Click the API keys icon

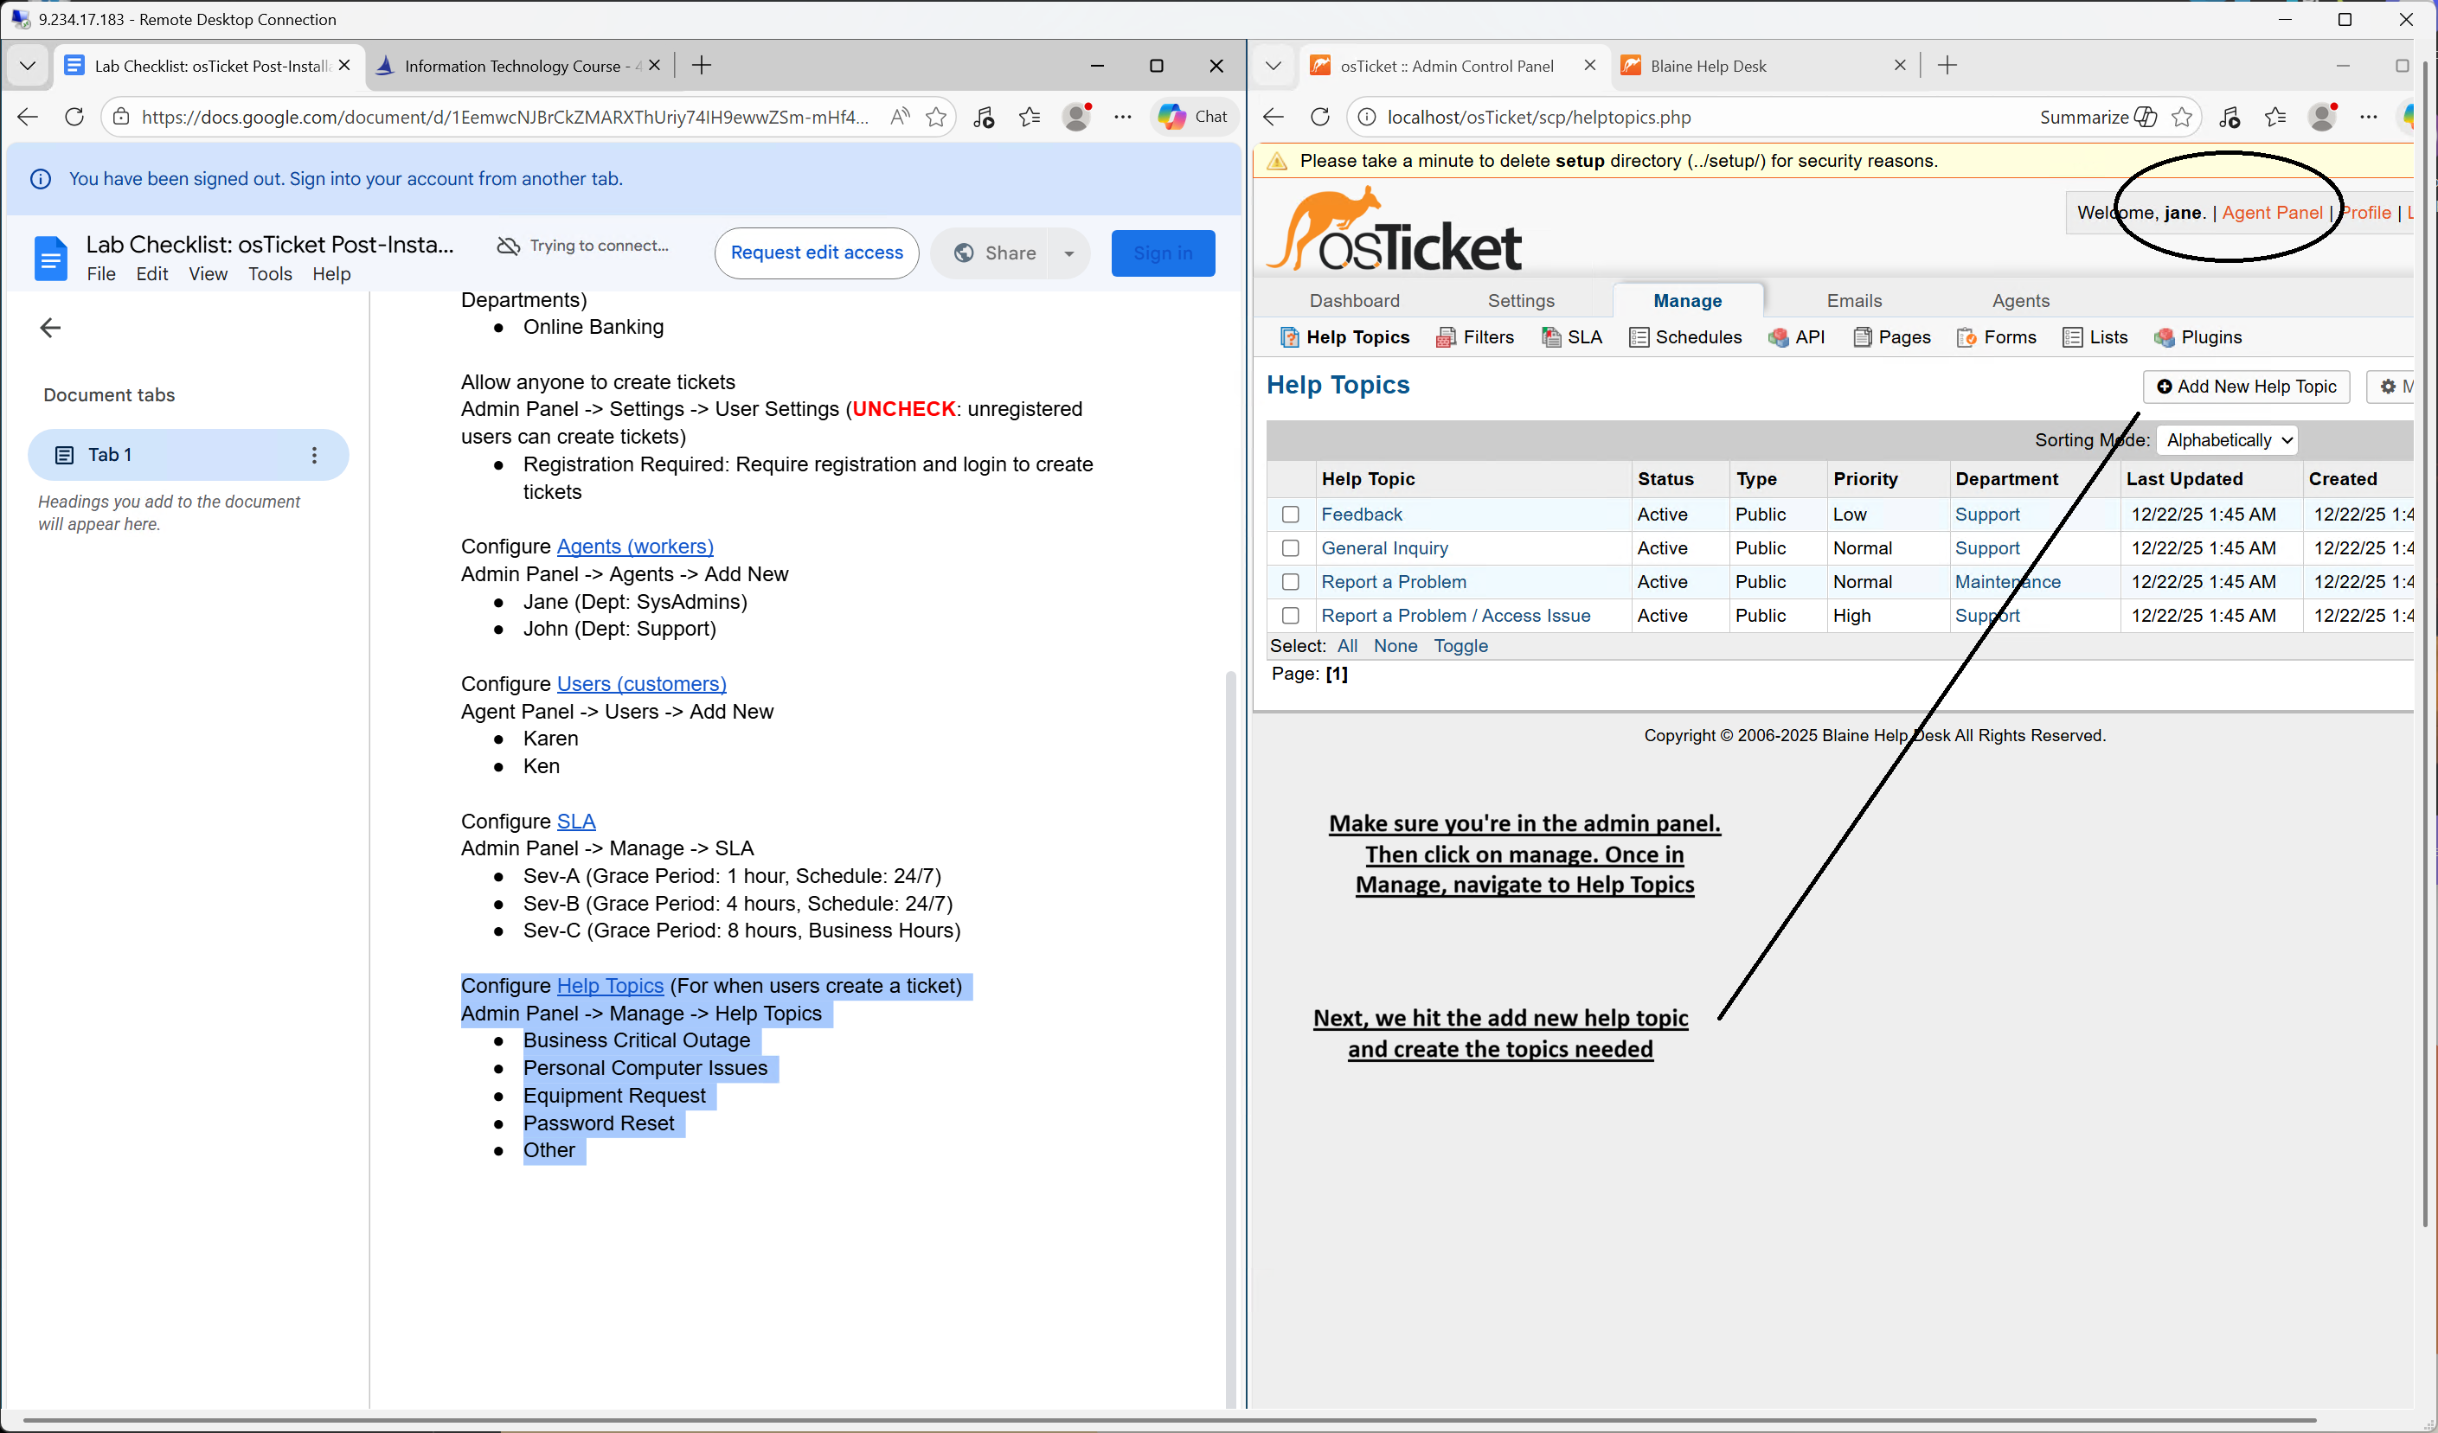point(1778,337)
